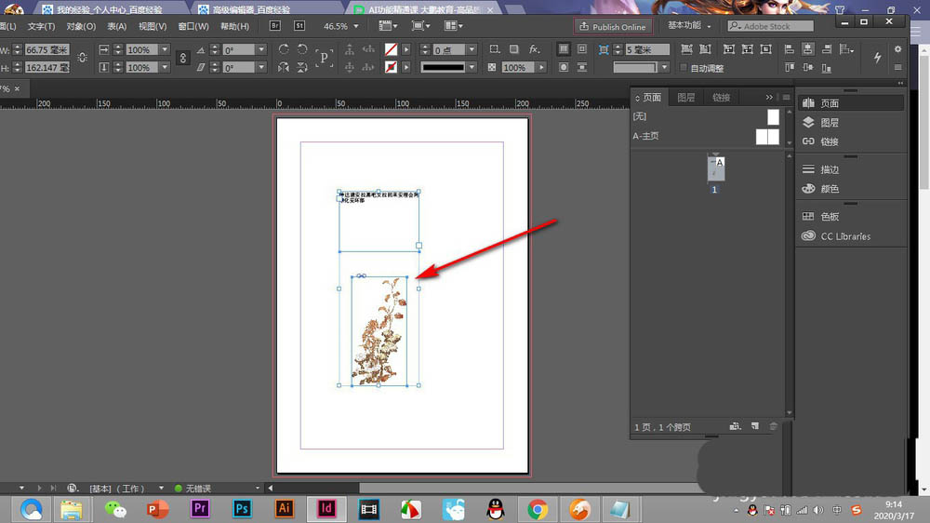Open the Pages panel from the dock

click(850, 103)
